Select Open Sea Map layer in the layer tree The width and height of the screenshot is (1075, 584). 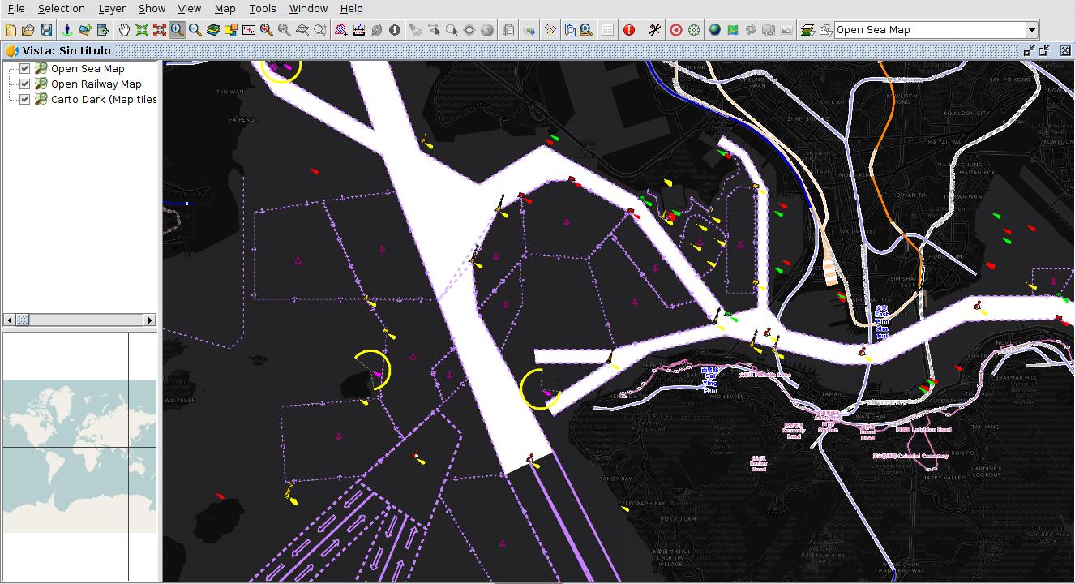pyautogui.click(x=88, y=69)
